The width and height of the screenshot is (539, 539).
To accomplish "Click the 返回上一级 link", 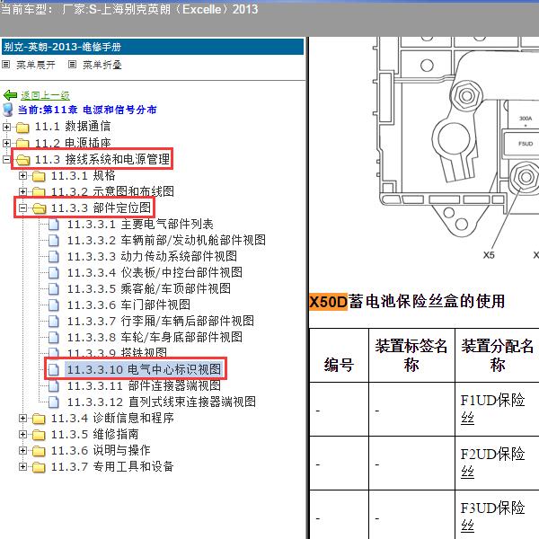I will (45, 95).
